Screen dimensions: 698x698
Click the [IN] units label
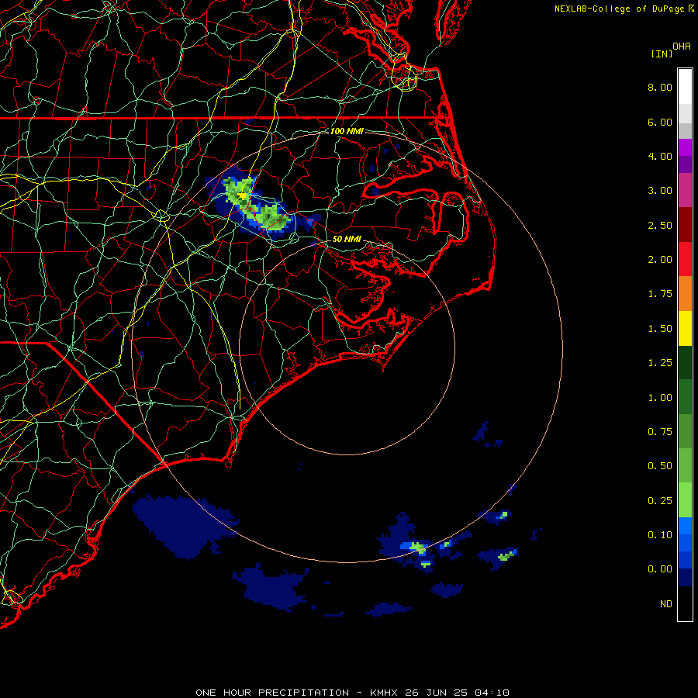click(x=662, y=54)
